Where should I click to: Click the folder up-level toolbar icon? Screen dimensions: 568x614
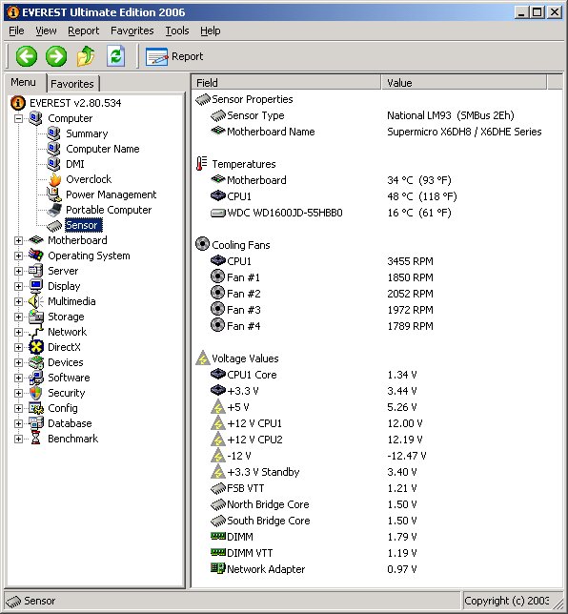coord(86,56)
